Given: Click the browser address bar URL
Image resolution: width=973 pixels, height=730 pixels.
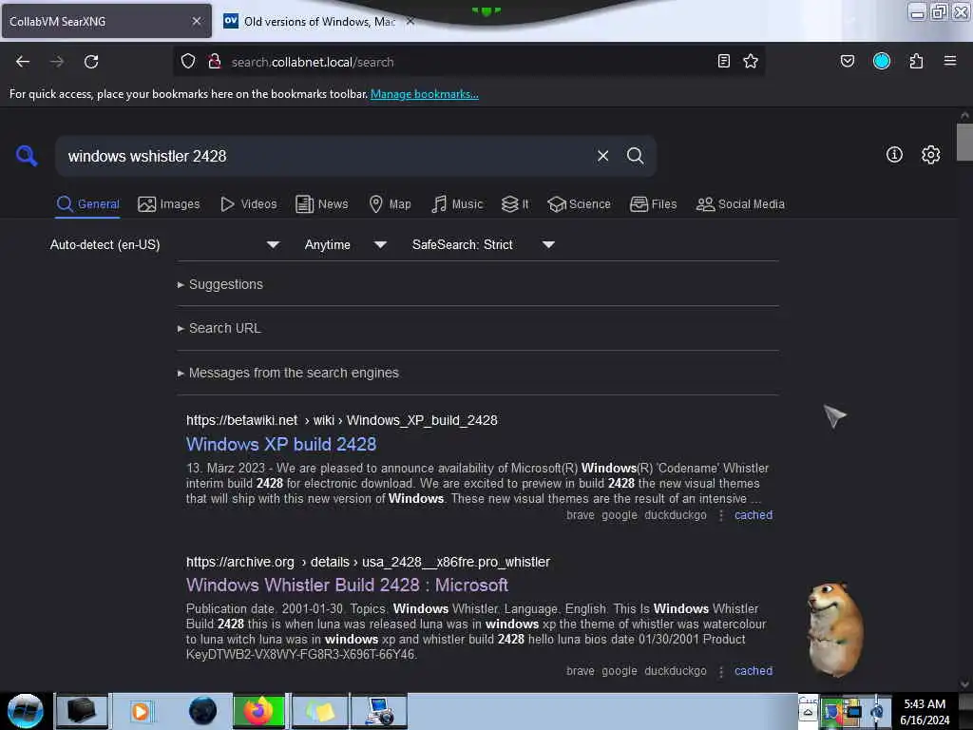Looking at the screenshot, I should click(312, 62).
